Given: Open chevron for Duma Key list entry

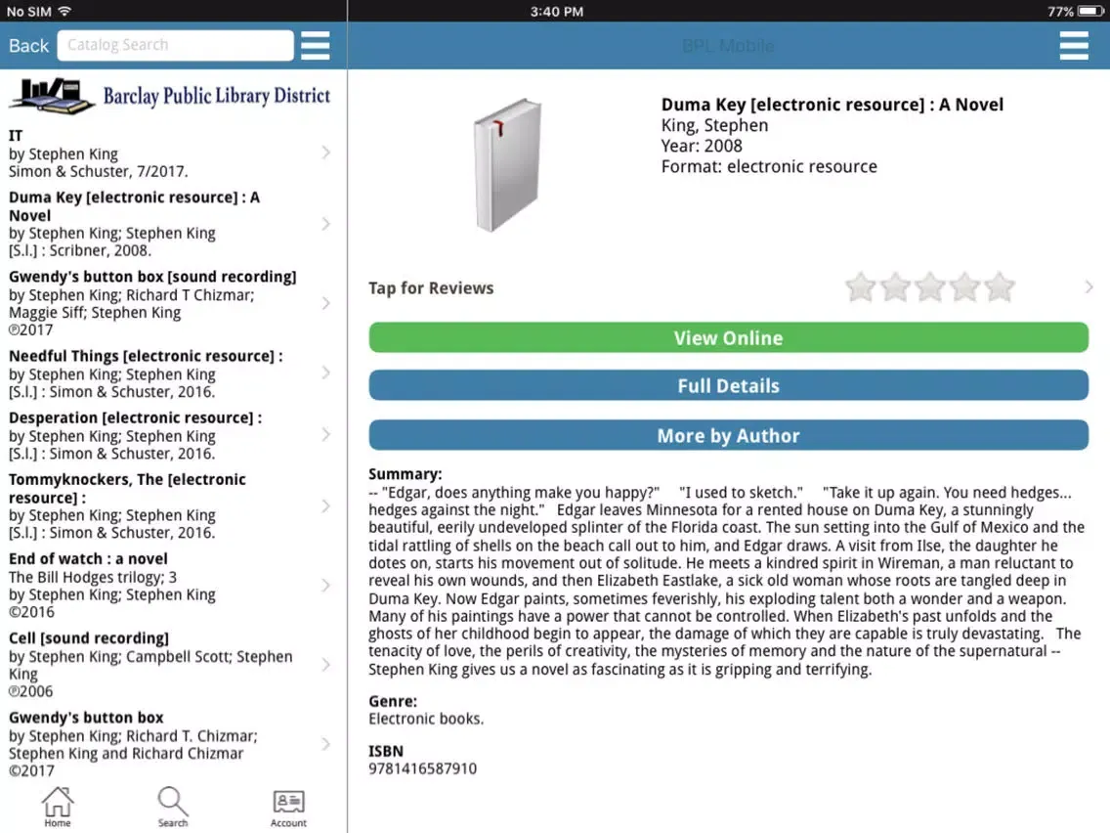Looking at the screenshot, I should coord(325,224).
